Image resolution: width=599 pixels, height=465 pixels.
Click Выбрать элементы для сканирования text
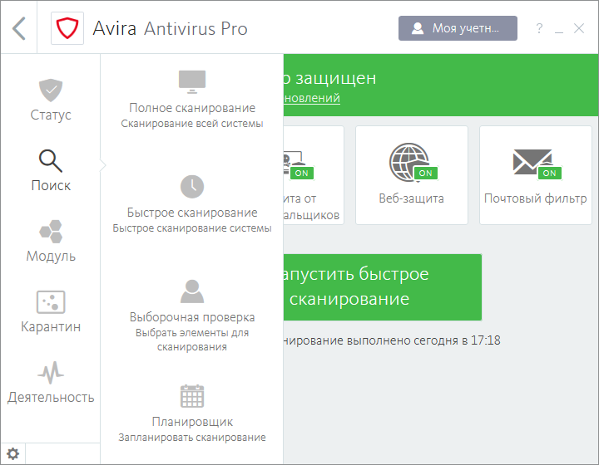[192, 340]
